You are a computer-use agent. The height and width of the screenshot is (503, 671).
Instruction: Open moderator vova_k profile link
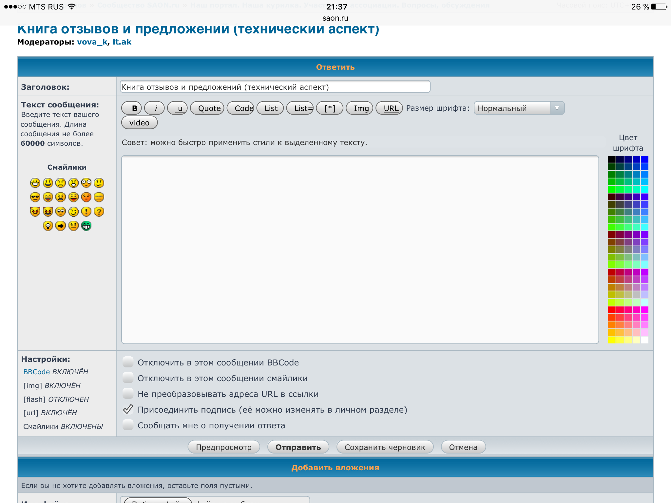pos(92,42)
